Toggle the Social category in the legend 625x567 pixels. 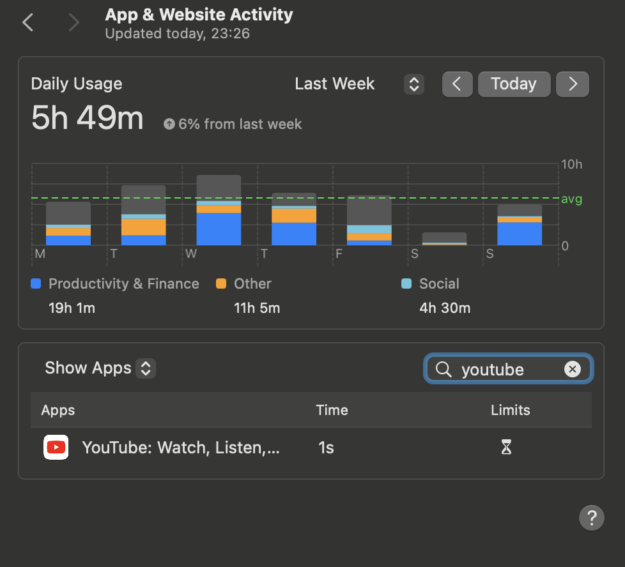pyautogui.click(x=407, y=283)
